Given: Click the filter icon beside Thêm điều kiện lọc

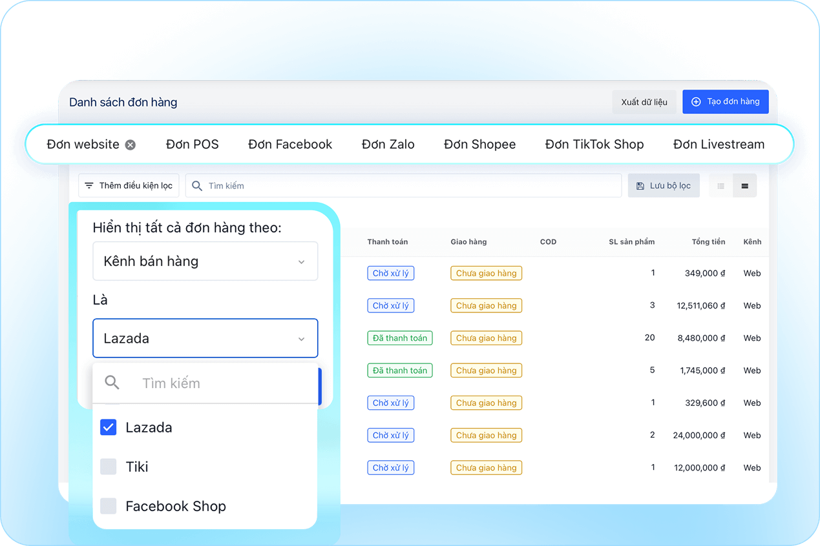Looking at the screenshot, I should point(90,185).
